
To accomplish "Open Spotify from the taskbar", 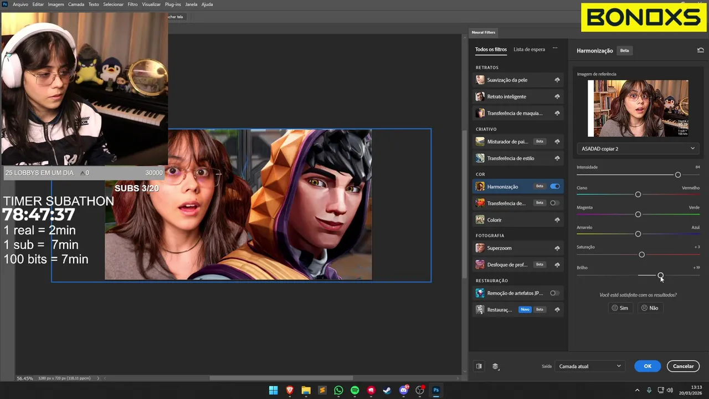I will click(x=355, y=390).
